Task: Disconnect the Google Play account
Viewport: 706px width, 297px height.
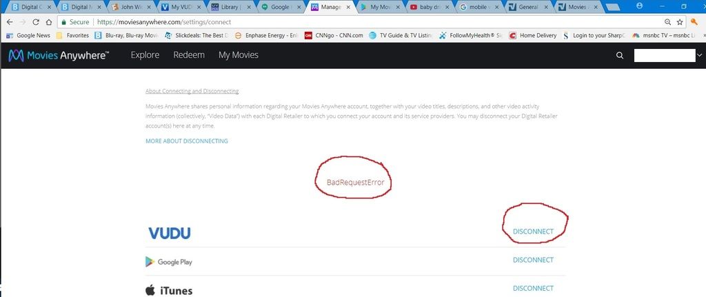Action: [533, 260]
